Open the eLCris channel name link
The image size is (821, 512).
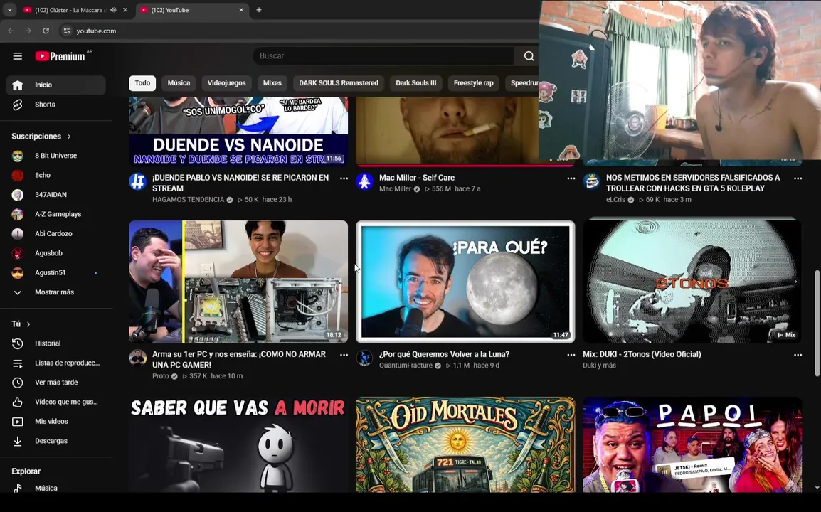click(x=616, y=199)
